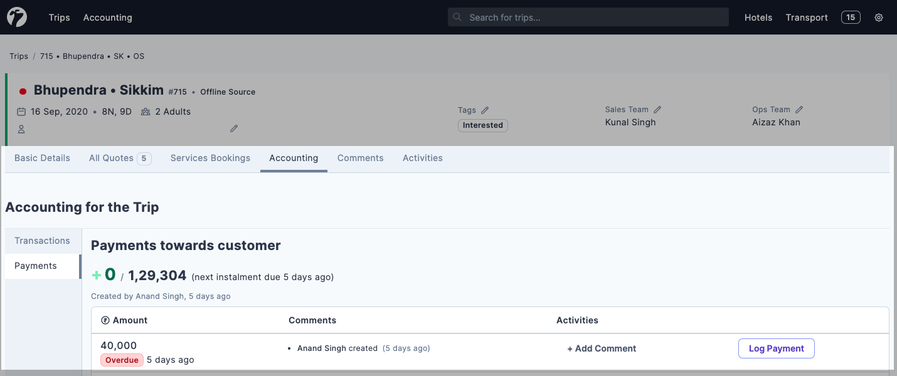Edit Ops Team using the pencil icon
The image size is (897, 376).
(x=799, y=108)
